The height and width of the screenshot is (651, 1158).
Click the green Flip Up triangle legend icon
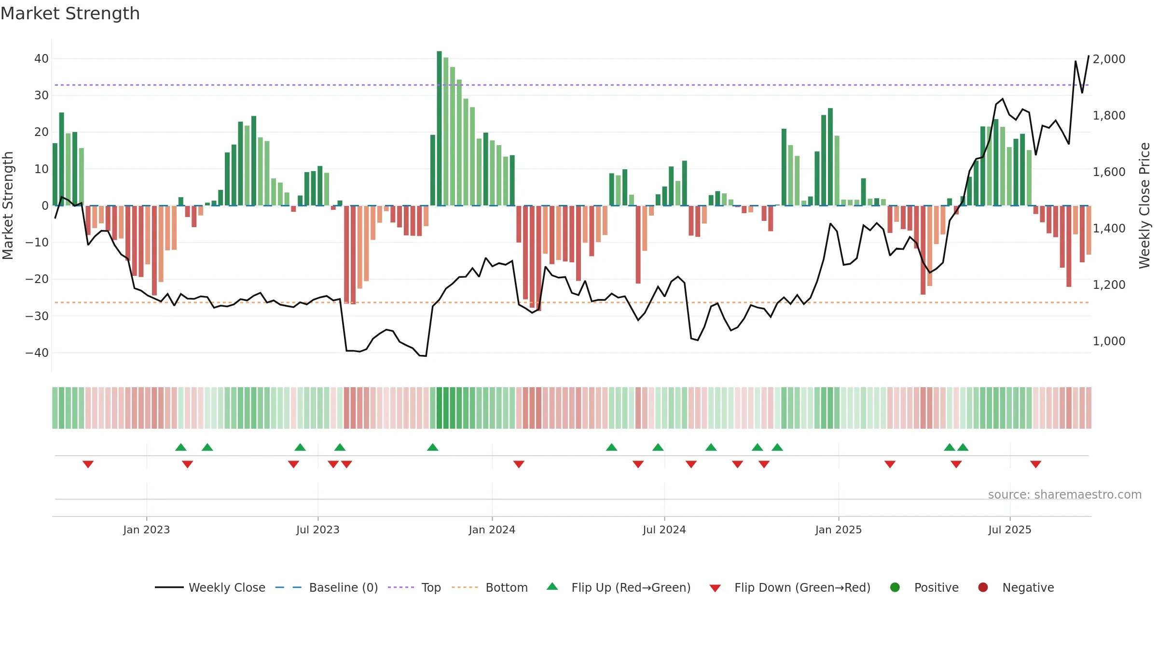pos(552,586)
